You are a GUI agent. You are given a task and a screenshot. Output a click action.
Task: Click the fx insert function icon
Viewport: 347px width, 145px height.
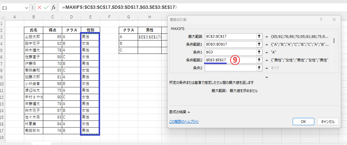point(53,8)
